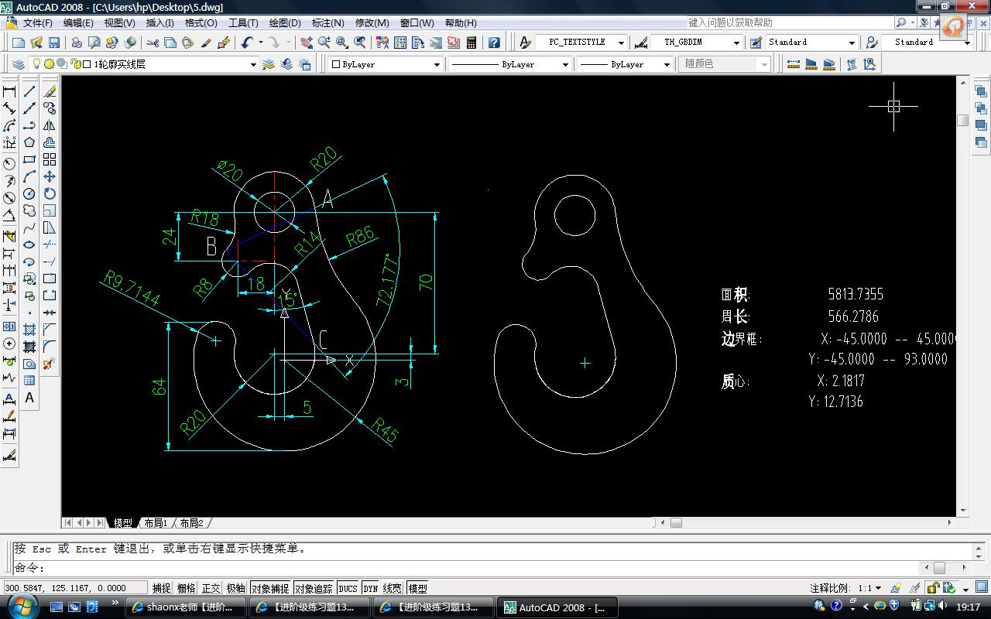Click the Open file icon in toolbar

pos(36,43)
